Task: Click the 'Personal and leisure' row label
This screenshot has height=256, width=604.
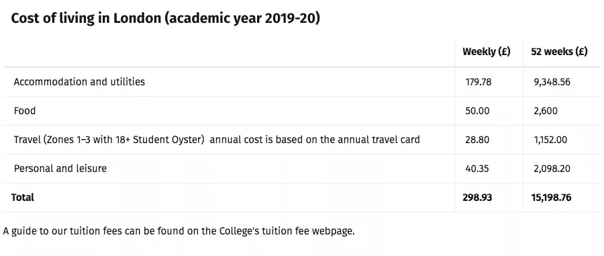Action: tap(60, 169)
